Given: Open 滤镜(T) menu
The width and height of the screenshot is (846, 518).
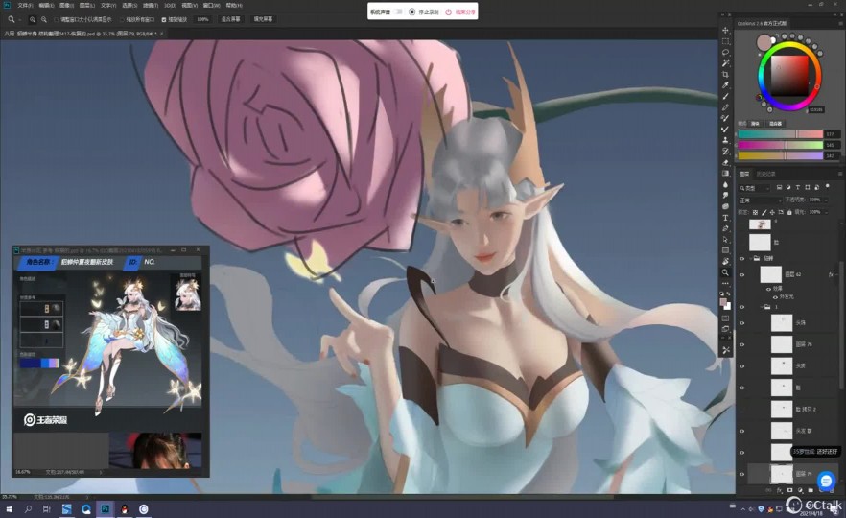Looking at the screenshot, I should click(151, 5).
